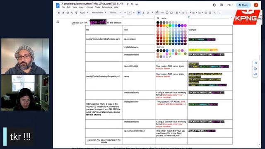Open the Normal text style dropdown
This screenshot has width=265, height=149.
[x=99, y=13]
